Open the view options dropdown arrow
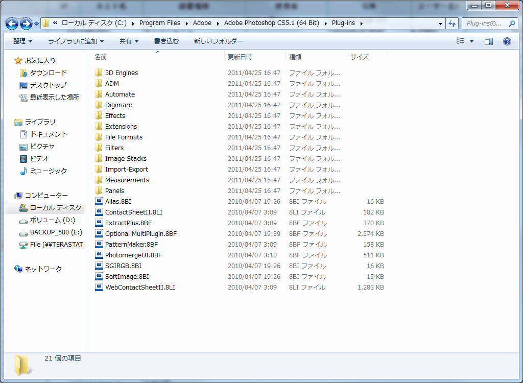Viewport: 523px width, 383px height. [x=471, y=41]
